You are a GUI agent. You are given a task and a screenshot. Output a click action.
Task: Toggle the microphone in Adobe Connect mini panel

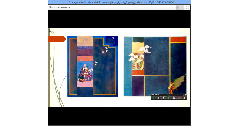164,98
